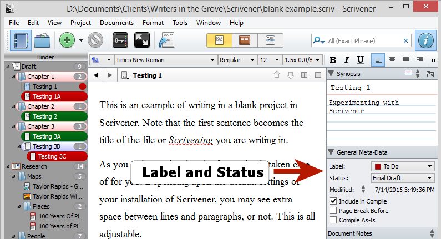The height and width of the screenshot is (239, 441).
Task: Click the red To Do label color swatch
Action: 377,166
